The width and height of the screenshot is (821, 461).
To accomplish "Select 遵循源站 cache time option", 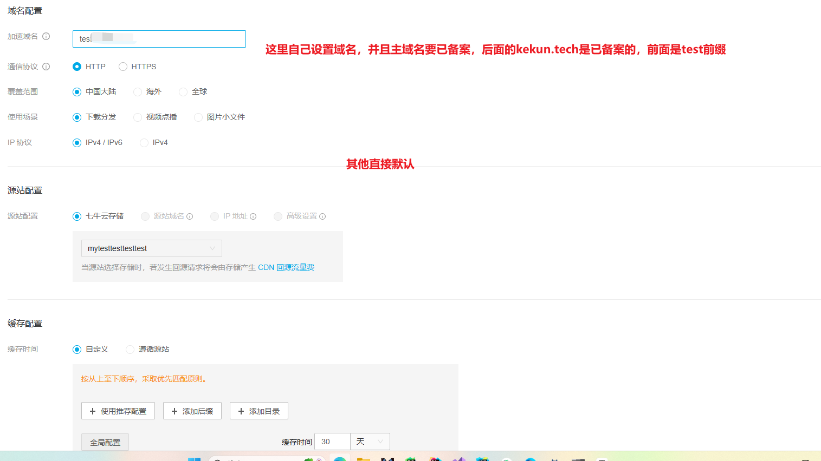I will 130,350.
